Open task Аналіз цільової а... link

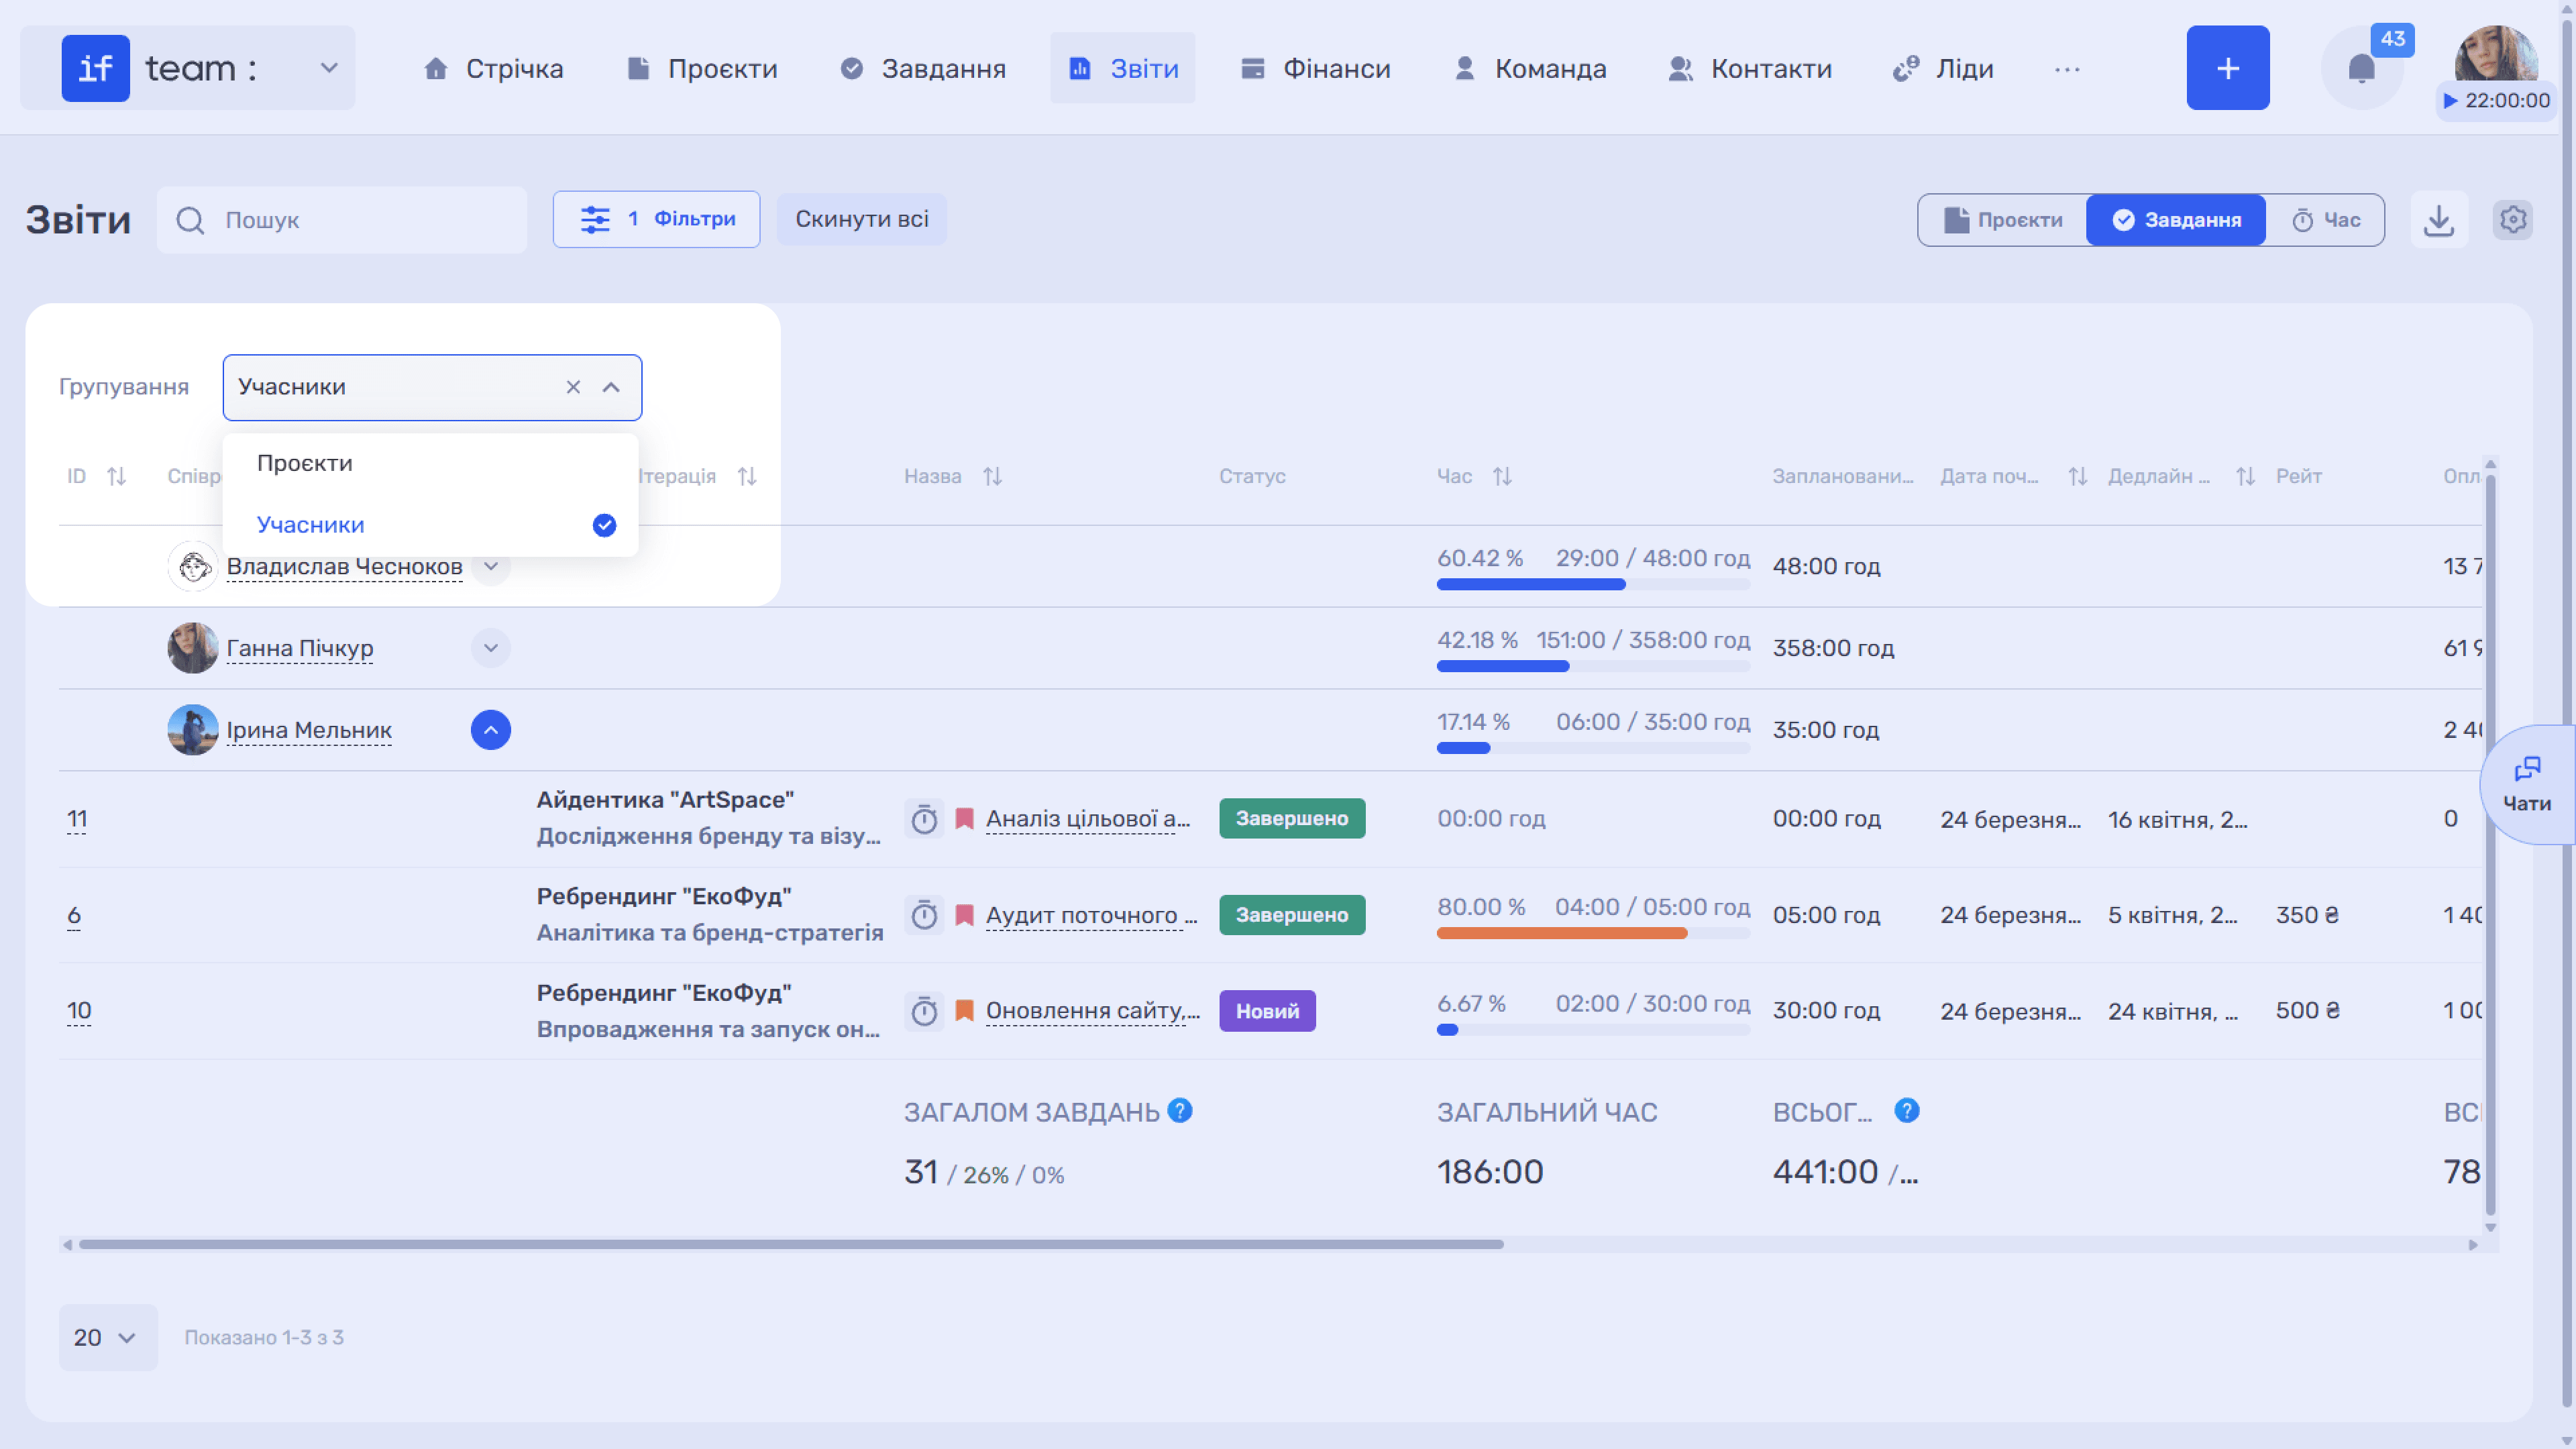click(1088, 819)
